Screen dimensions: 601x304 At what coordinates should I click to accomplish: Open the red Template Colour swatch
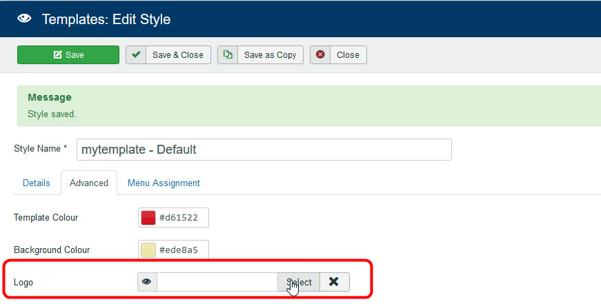coord(148,218)
